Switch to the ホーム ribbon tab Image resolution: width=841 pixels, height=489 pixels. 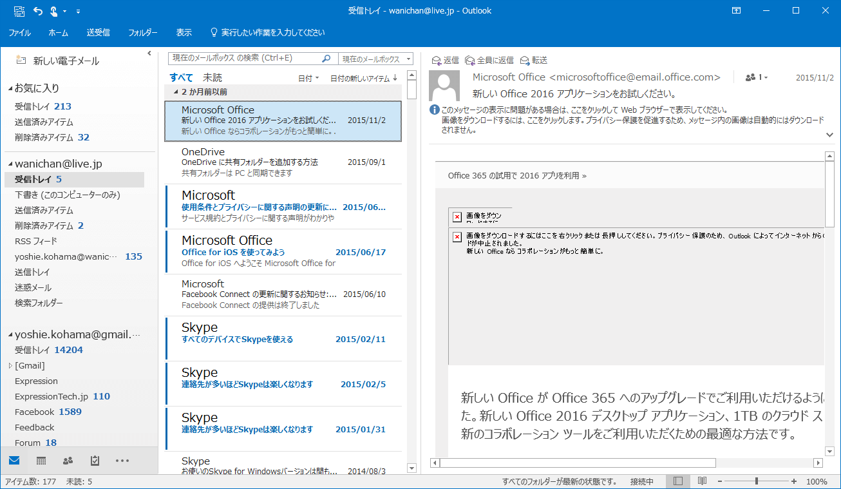click(x=59, y=32)
